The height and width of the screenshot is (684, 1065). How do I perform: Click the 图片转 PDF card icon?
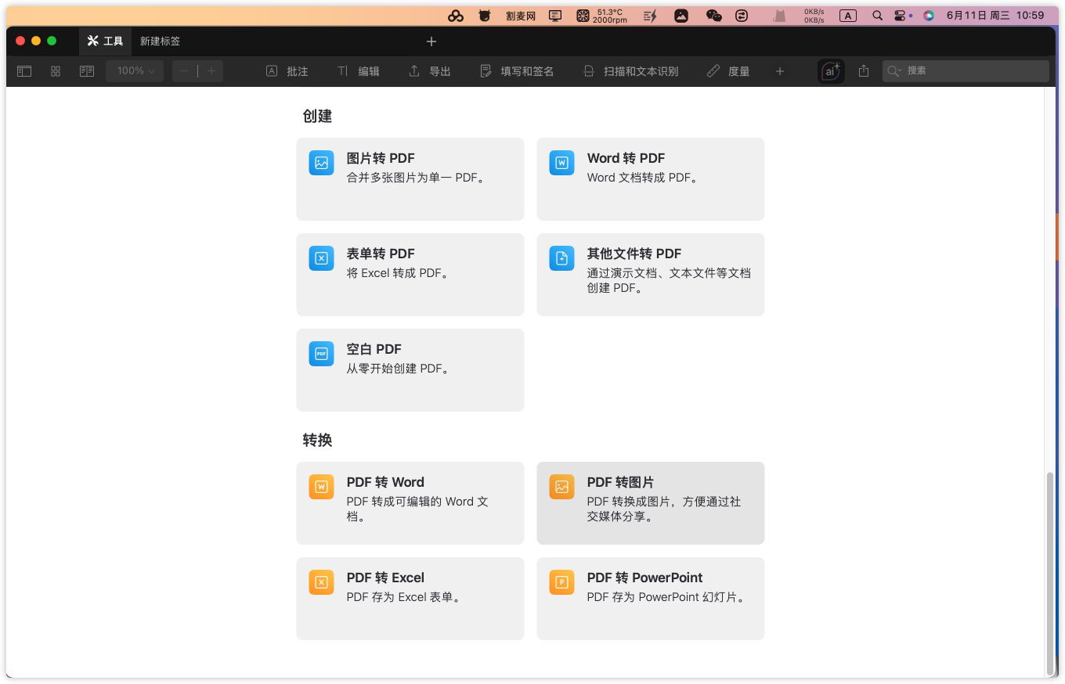tap(321, 163)
